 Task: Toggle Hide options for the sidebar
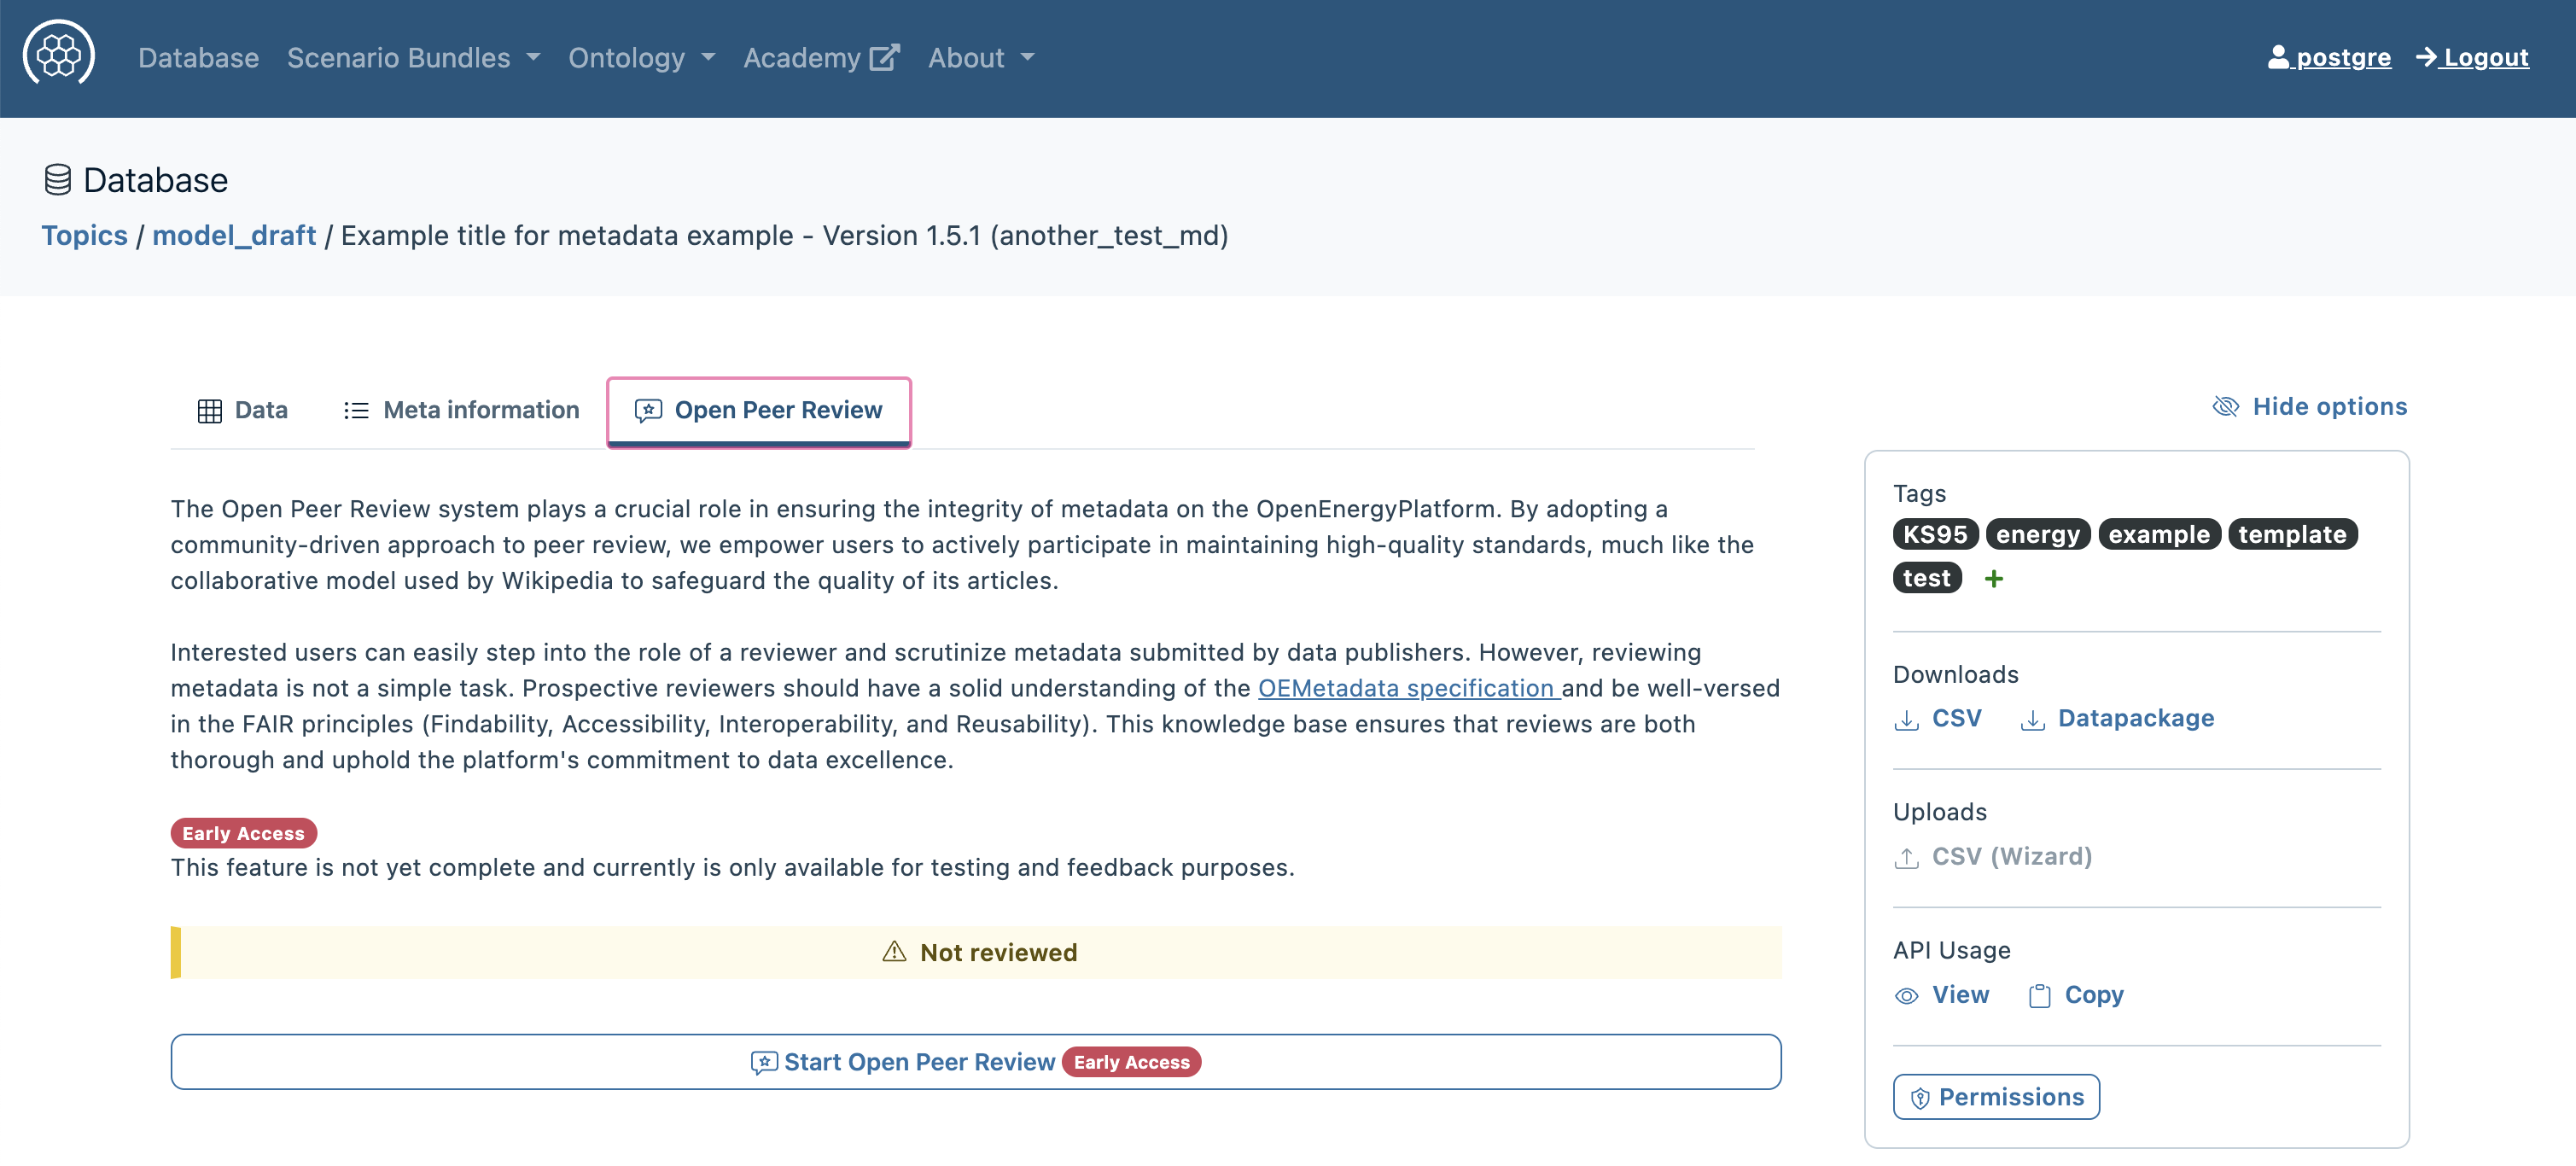coord(2309,407)
